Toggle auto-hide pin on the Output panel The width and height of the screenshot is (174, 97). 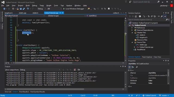pyautogui.click(x=123, y=67)
